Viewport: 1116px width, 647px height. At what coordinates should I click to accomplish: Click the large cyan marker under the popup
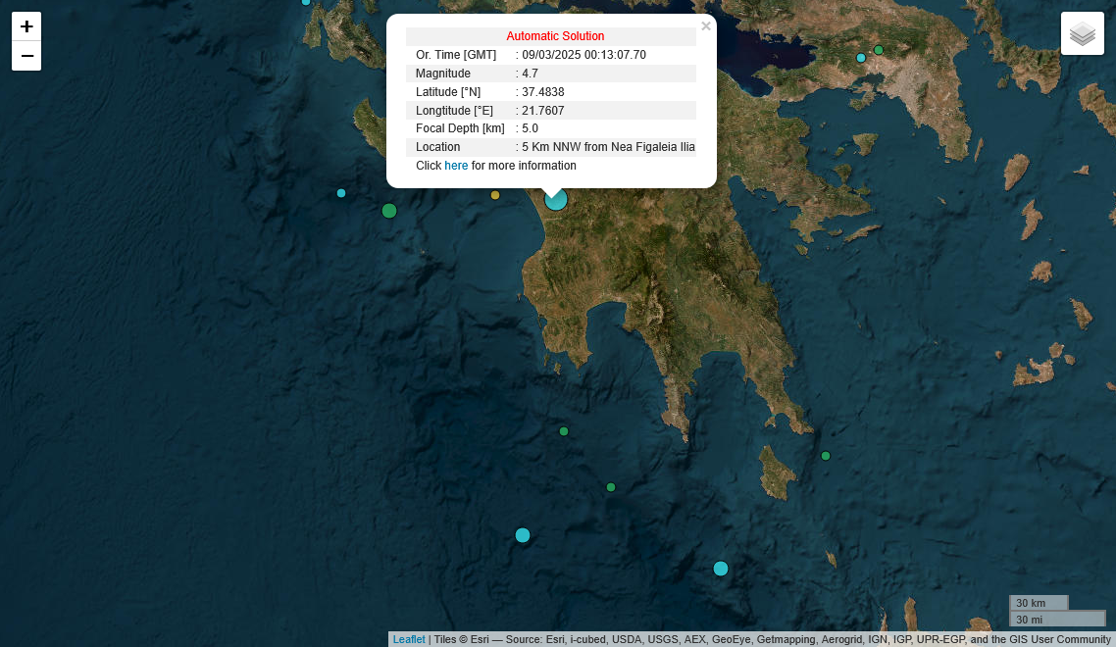tap(556, 200)
